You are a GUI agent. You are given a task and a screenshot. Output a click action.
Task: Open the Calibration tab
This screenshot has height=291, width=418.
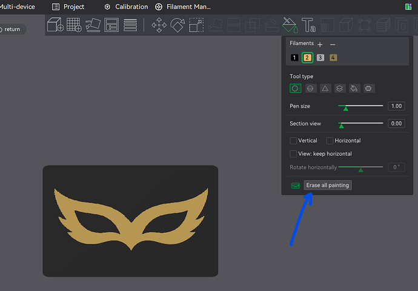click(126, 7)
